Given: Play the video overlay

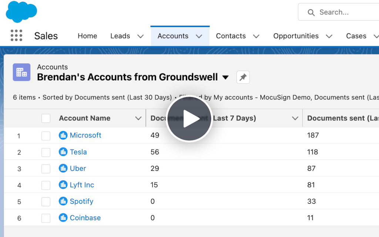Looking at the screenshot, I should (x=189, y=118).
